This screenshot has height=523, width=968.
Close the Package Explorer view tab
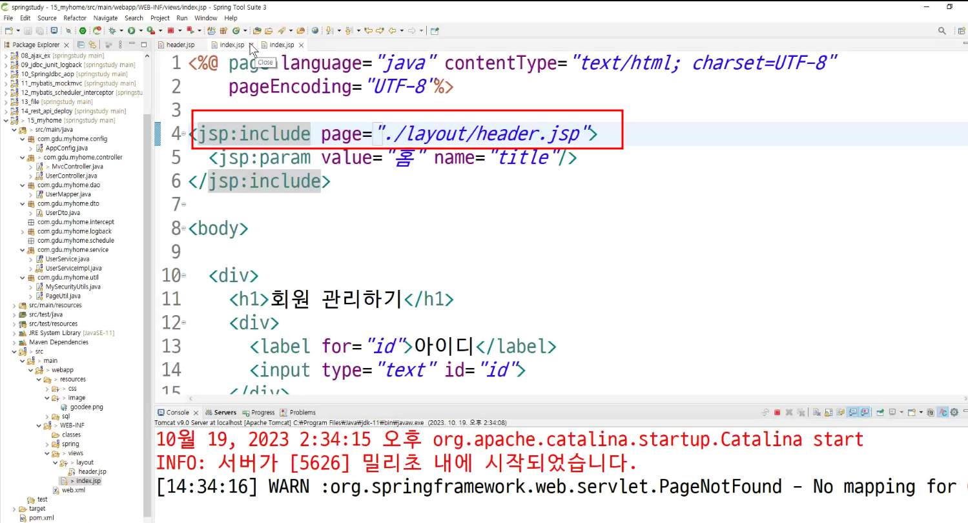[67, 45]
